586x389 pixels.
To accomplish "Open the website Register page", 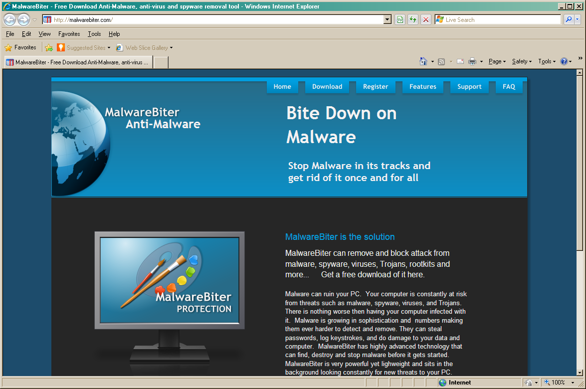I will tap(376, 87).
